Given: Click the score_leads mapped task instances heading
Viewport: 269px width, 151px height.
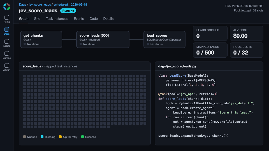Looking at the screenshot, I should click(50, 66).
